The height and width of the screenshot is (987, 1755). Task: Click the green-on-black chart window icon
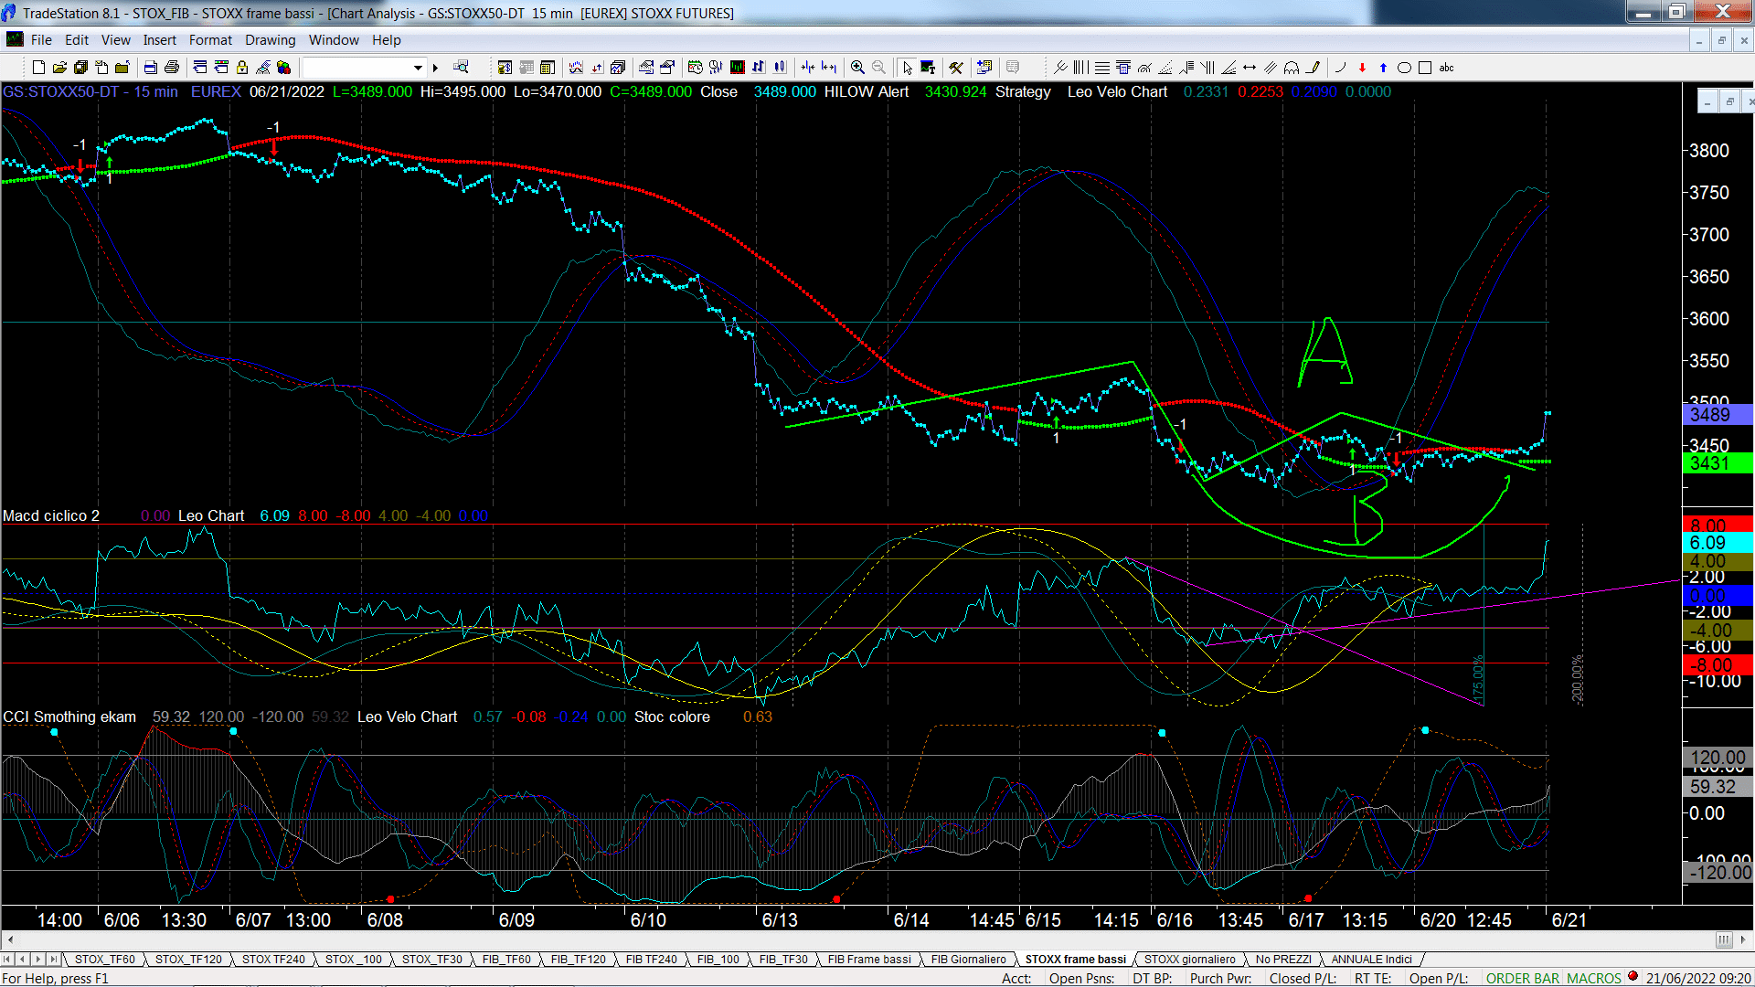coord(737,68)
